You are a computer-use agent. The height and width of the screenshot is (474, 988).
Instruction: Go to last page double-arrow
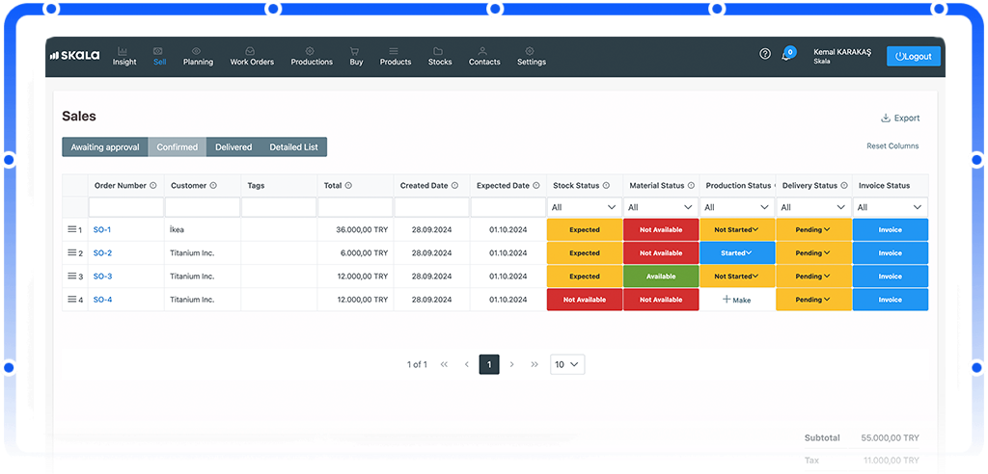click(x=535, y=364)
